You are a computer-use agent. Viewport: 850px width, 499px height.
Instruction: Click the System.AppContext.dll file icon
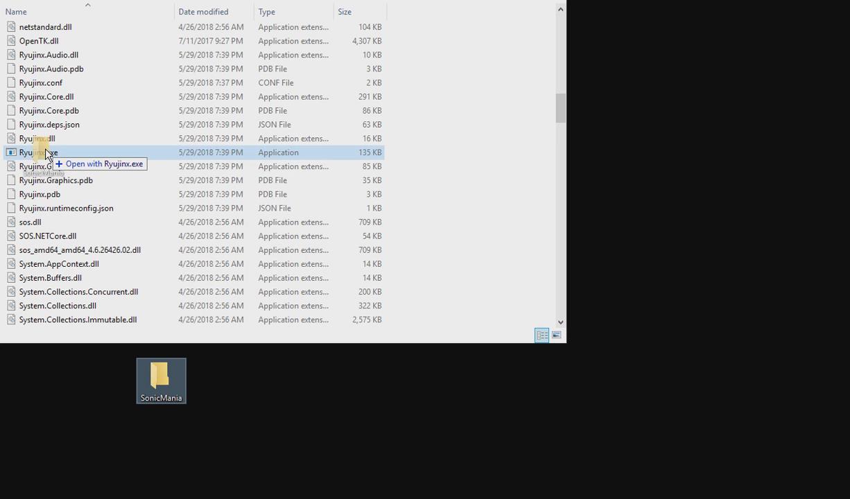[x=11, y=263]
